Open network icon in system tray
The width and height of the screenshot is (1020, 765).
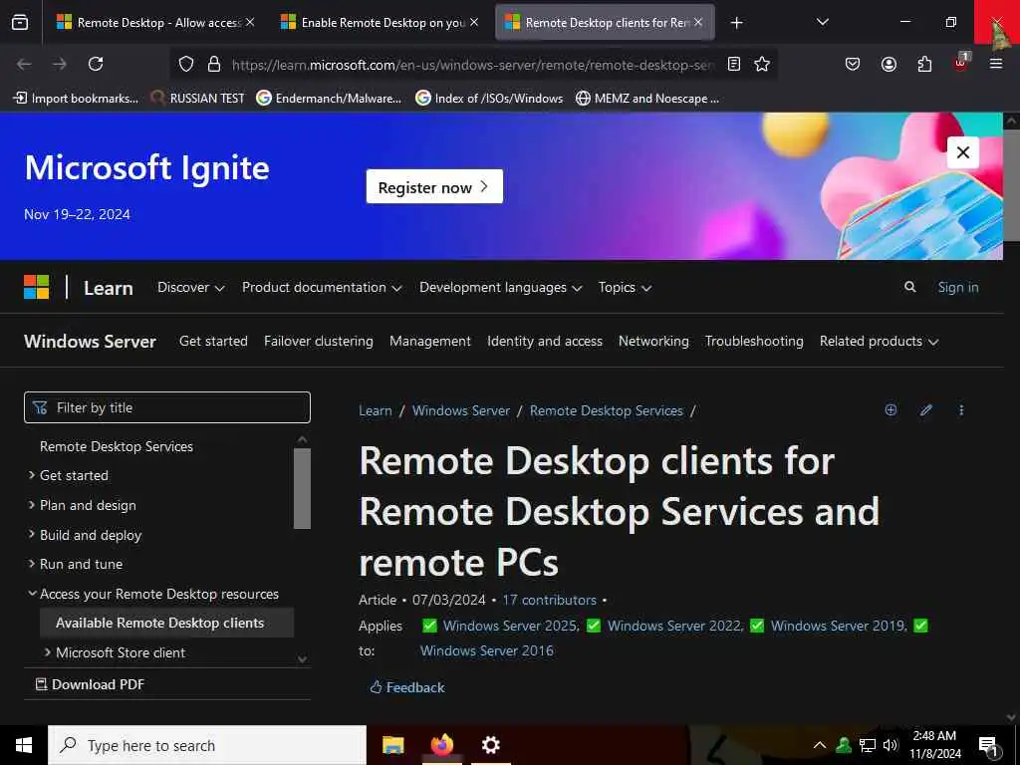(868, 745)
